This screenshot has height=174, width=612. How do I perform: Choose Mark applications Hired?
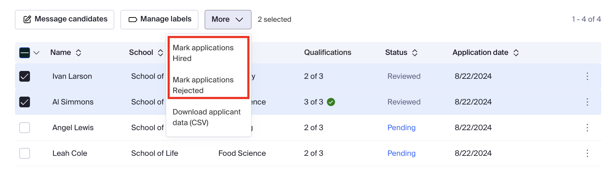click(203, 53)
